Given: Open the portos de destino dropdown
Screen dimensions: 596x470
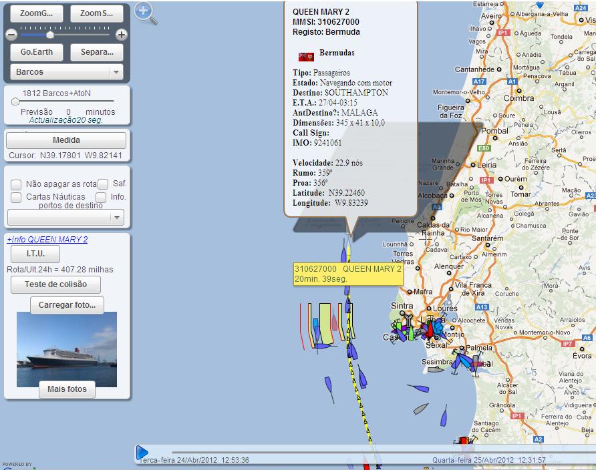Looking at the screenshot, I should [65, 218].
